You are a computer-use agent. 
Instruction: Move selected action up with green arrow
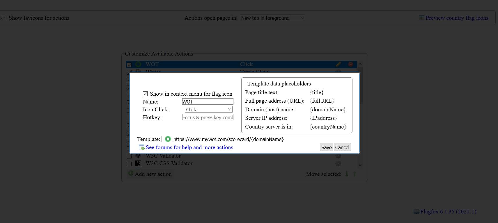point(355,174)
